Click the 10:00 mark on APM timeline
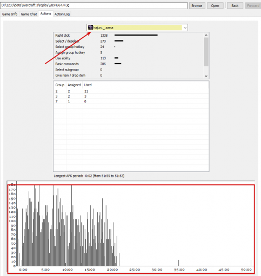Image resolution: width=261 pixels, height=276 pixels. (68, 270)
